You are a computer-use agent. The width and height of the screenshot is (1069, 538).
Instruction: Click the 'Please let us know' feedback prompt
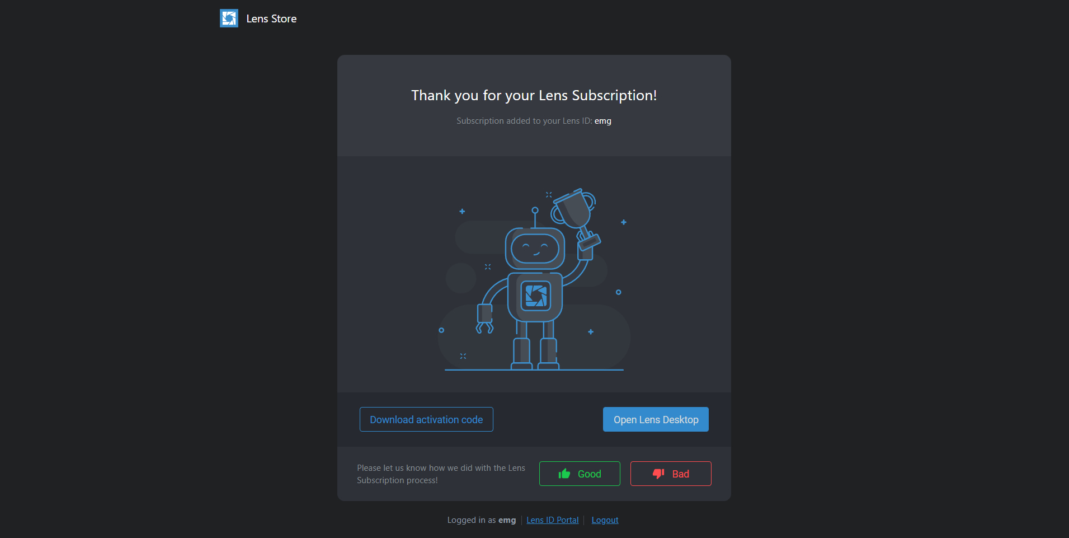click(441, 474)
